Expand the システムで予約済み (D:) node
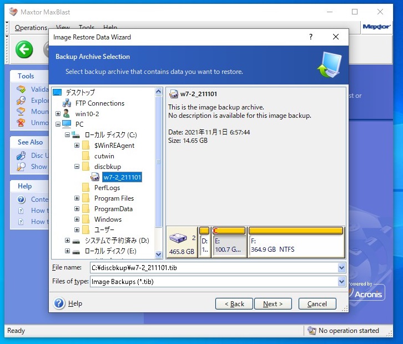 pos(67,240)
